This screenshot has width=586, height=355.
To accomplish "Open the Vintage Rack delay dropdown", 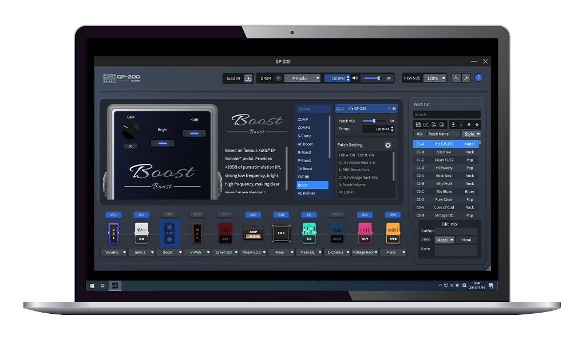I will coord(365,252).
